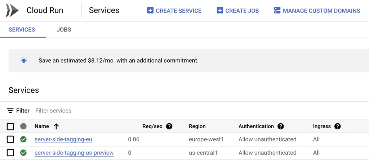Click green status check for server-side-tagging-us-preview
The image size is (369, 167).
[23, 153]
